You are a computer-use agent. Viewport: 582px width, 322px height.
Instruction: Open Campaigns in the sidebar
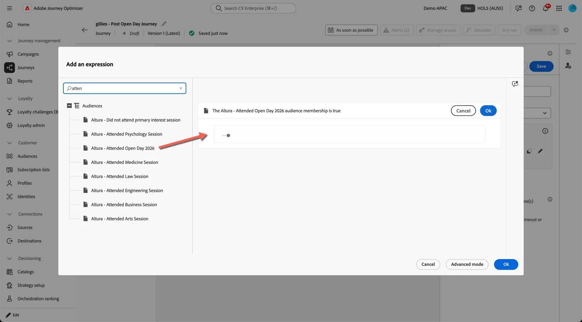pos(28,54)
